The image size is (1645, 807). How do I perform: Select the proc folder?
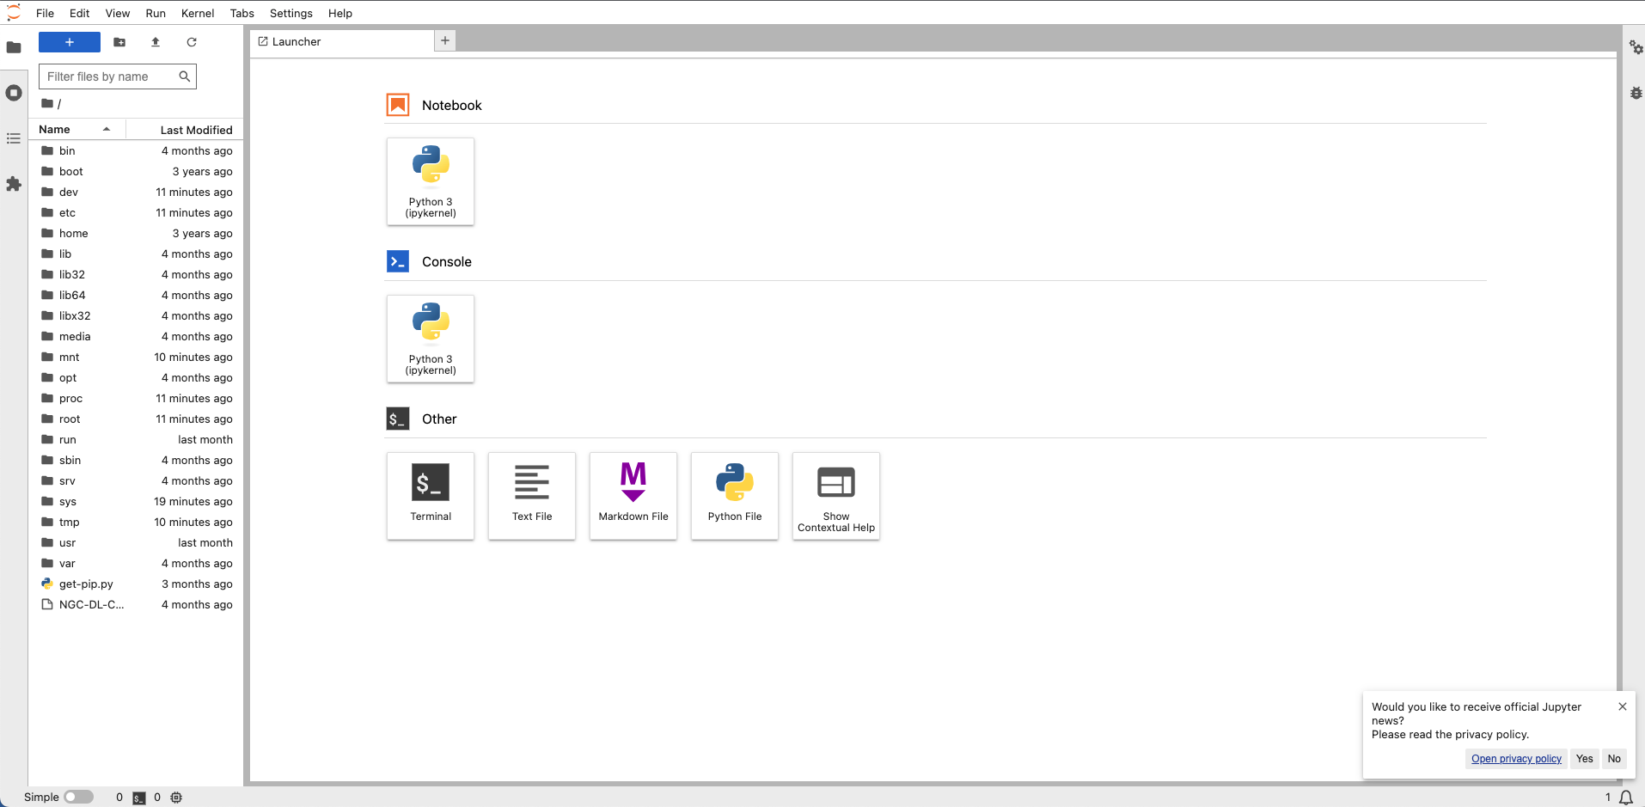pyautogui.click(x=137, y=398)
